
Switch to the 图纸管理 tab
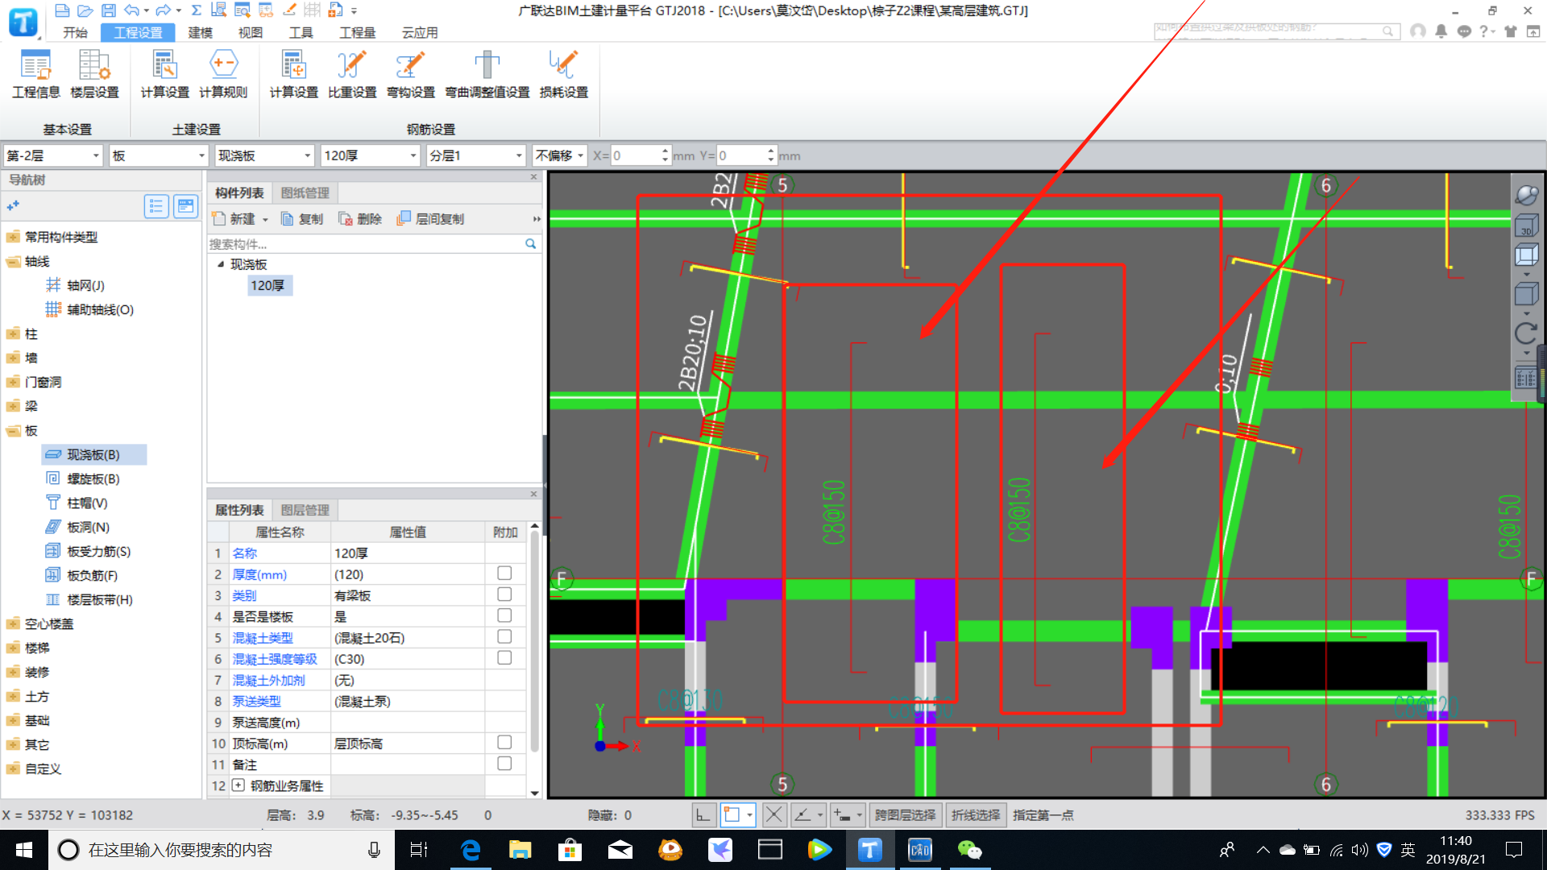tap(305, 193)
